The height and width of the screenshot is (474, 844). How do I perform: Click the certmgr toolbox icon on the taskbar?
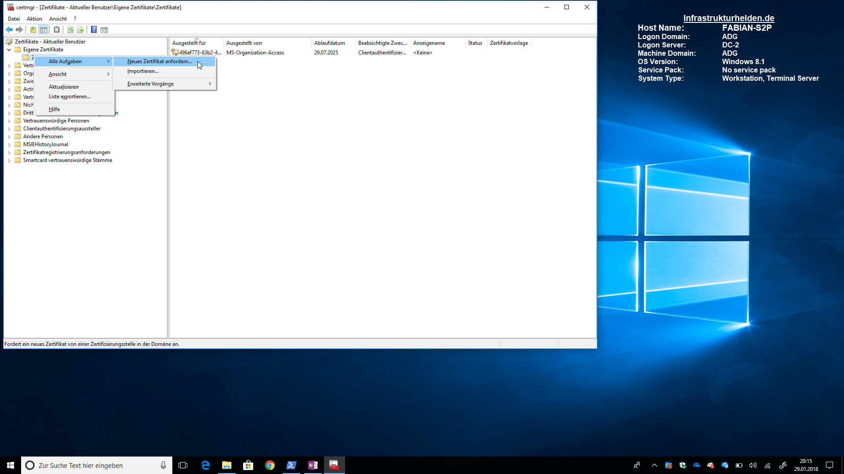pos(334,465)
